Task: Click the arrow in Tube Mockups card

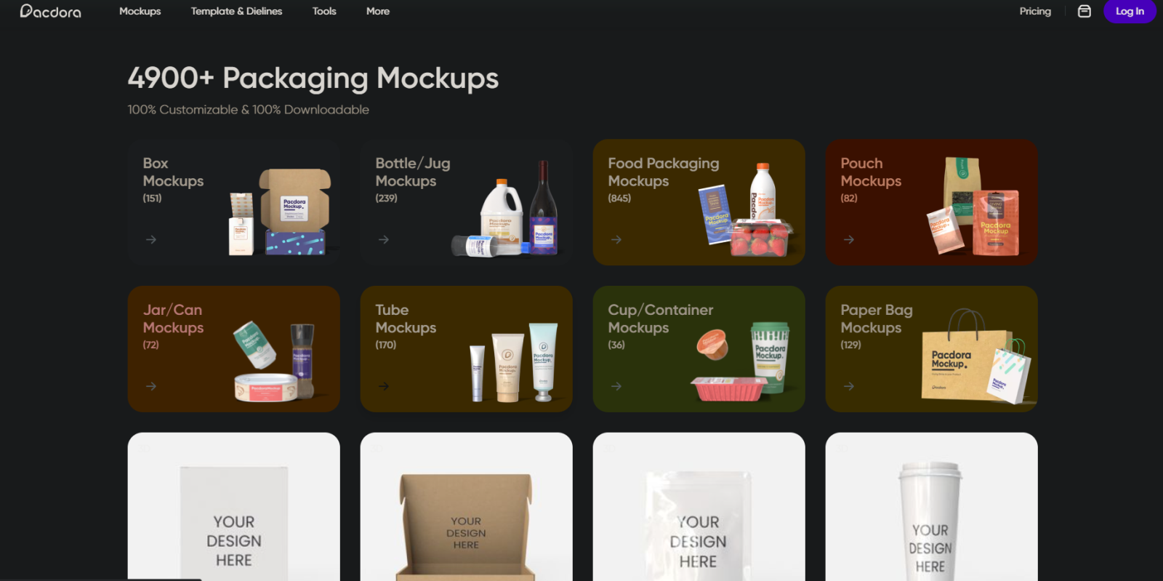Action: [x=384, y=386]
